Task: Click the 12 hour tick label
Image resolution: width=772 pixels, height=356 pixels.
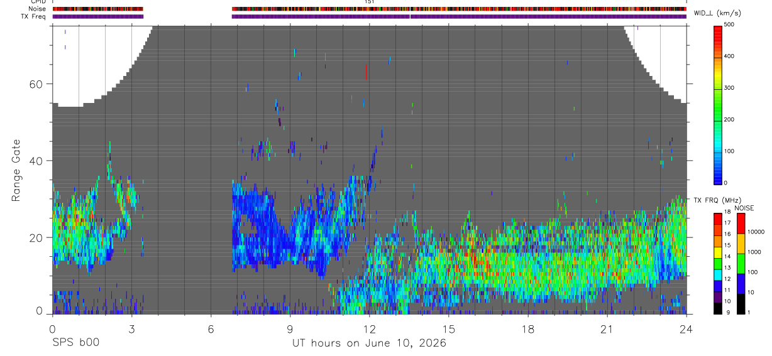Action: pyautogui.click(x=370, y=329)
